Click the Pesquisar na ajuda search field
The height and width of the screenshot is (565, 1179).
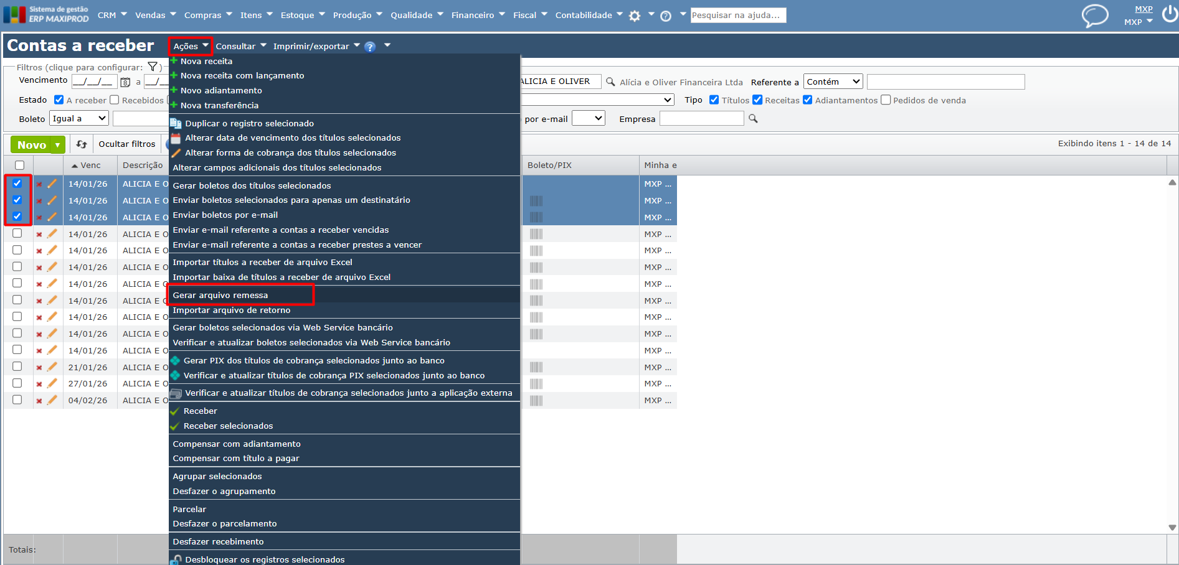[x=738, y=15]
